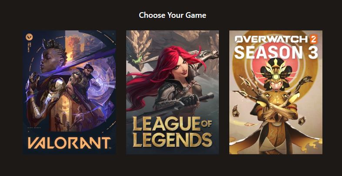
Task: Click the orange Overwatch 2 number badge
Action: pos(314,39)
